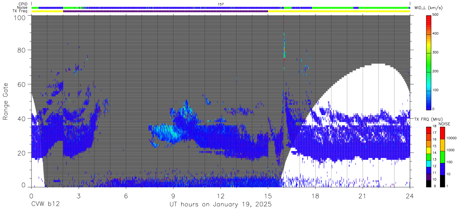
Task: Click the 15 label on TX FRQ legend
Action: (x=434, y=146)
